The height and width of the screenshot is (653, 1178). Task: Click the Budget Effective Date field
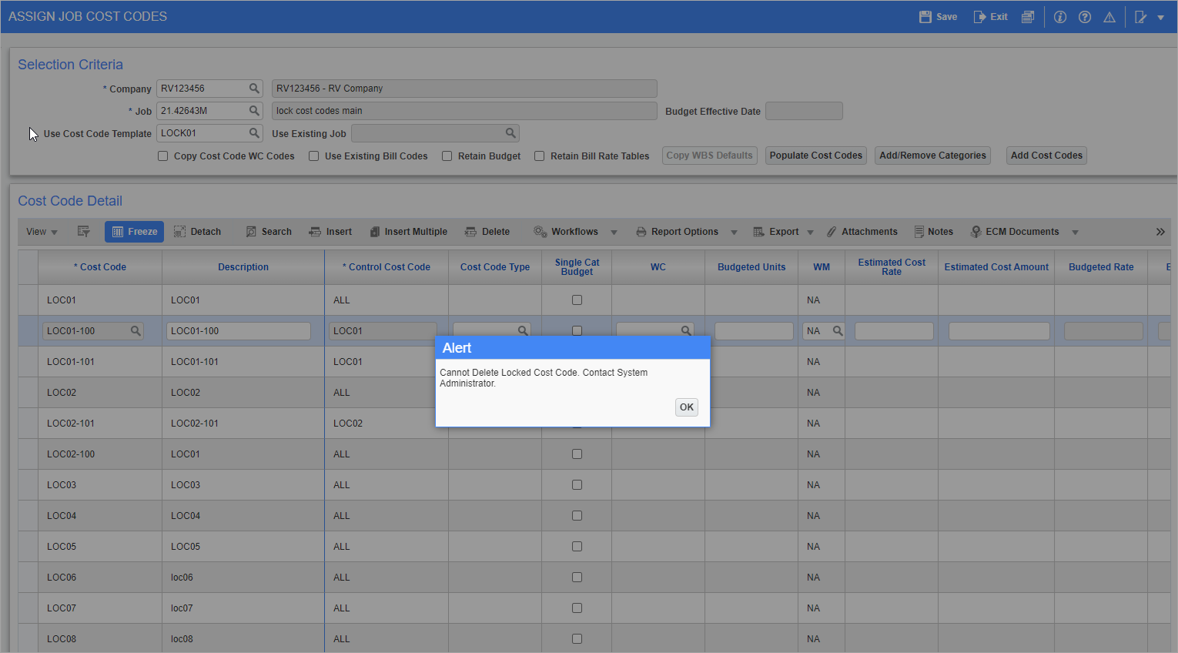804,111
